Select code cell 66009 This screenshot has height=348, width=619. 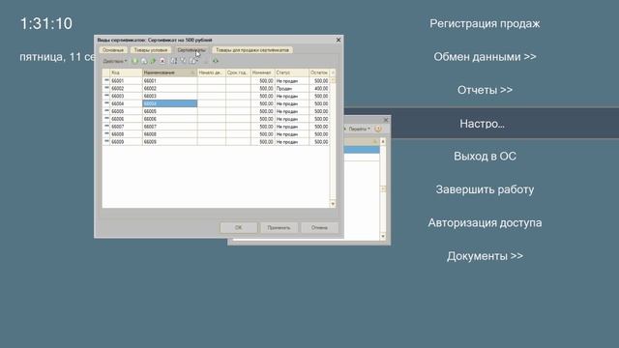click(126, 142)
